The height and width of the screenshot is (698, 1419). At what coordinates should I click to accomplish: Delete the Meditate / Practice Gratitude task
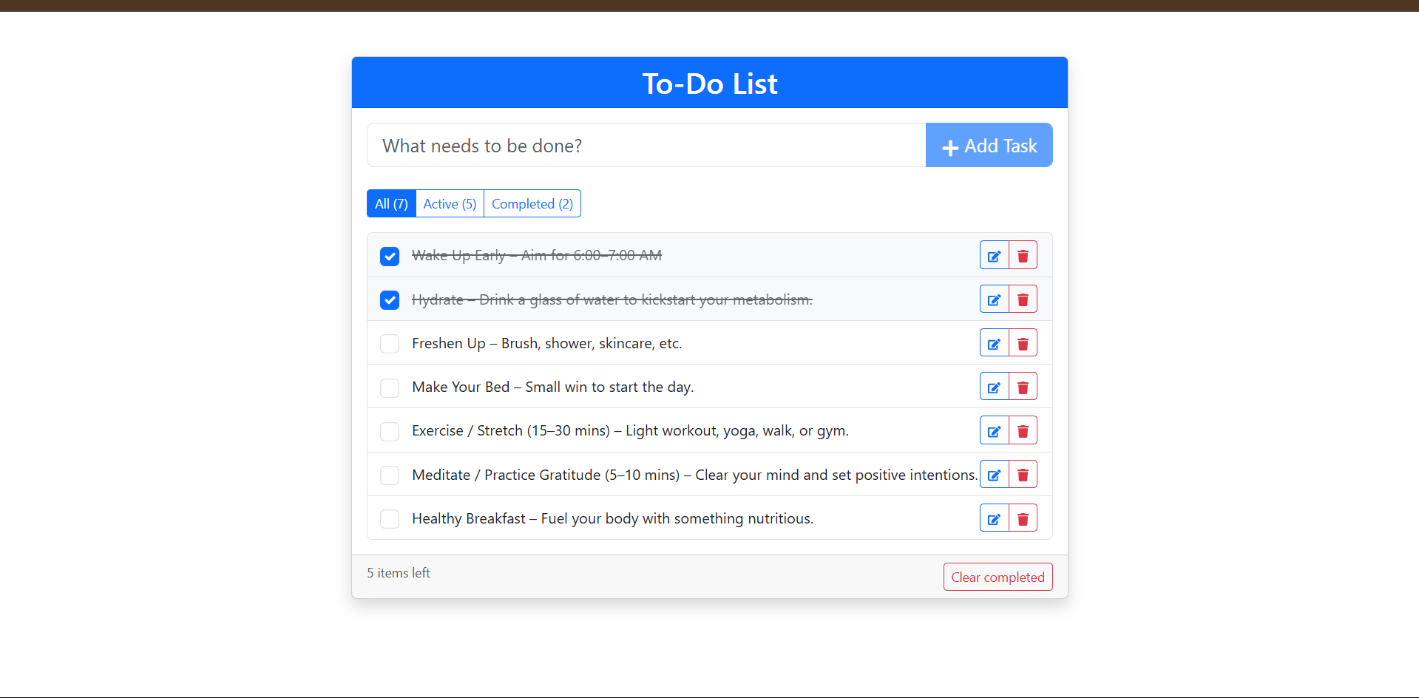click(x=1023, y=474)
